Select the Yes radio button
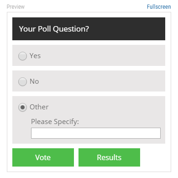Viewport: 178px width, 178px height. point(22,56)
